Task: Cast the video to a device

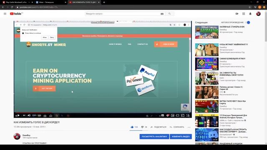Action: point(183,115)
